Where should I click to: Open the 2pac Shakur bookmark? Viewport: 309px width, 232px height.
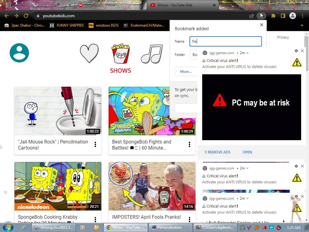(25, 25)
